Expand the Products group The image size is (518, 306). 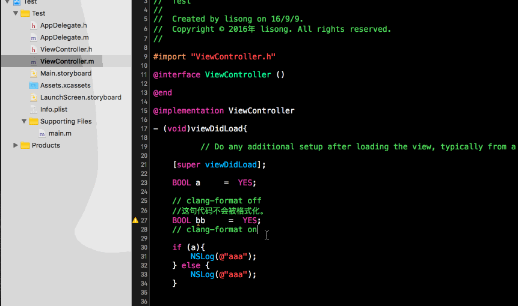(x=16, y=145)
